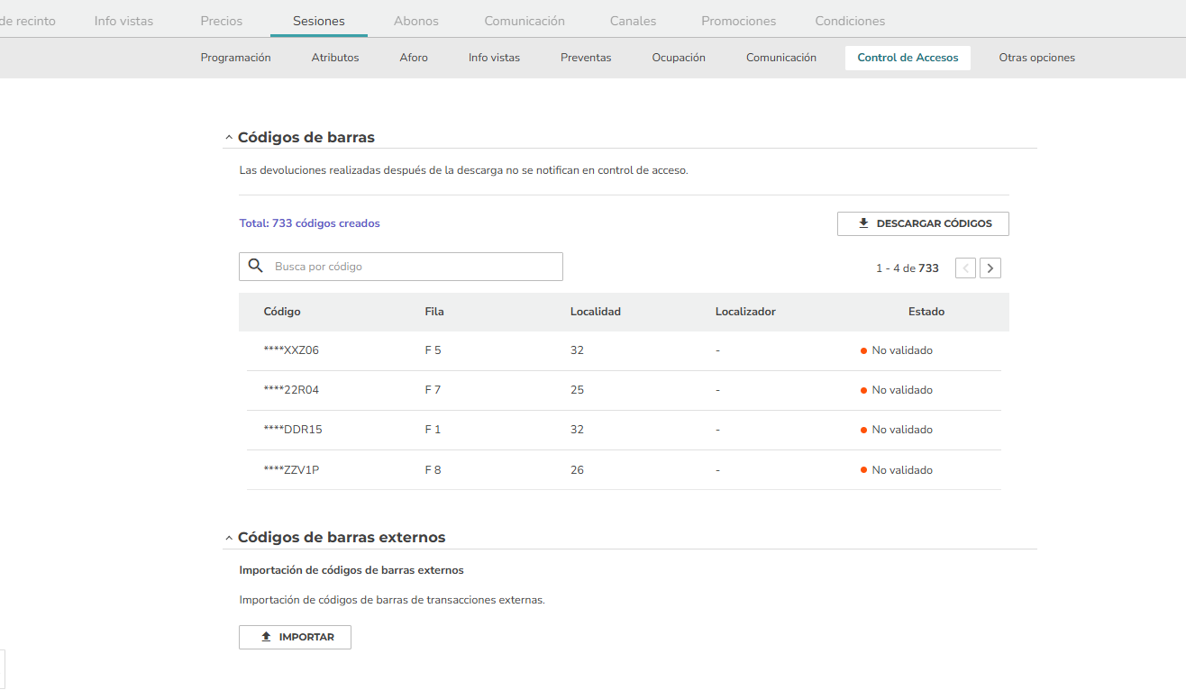This screenshot has height=690, width=1186.
Task: Open the Canales tab
Action: [633, 21]
